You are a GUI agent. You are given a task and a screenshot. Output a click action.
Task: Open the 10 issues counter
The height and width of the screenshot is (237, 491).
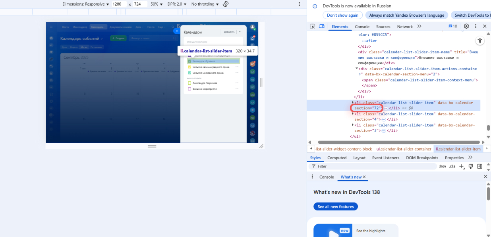[452, 26]
